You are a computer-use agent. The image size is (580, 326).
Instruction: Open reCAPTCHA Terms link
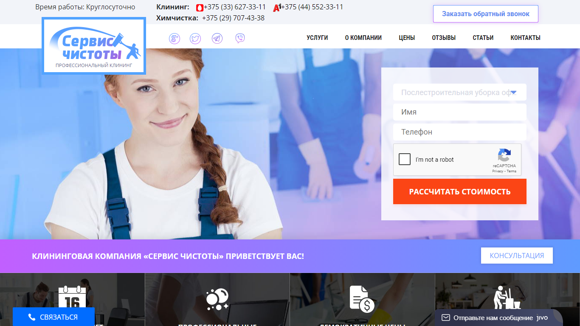512,171
